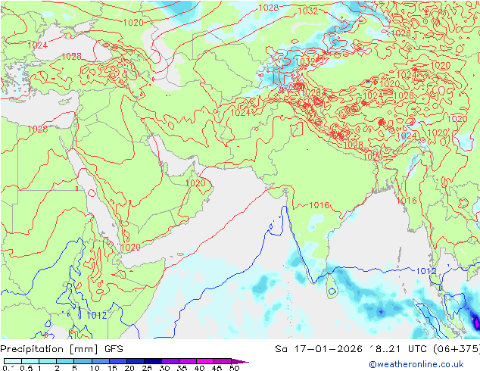Select the 2–5 mm legend swatch
The height and width of the screenshot is (371, 480).
click(65, 361)
